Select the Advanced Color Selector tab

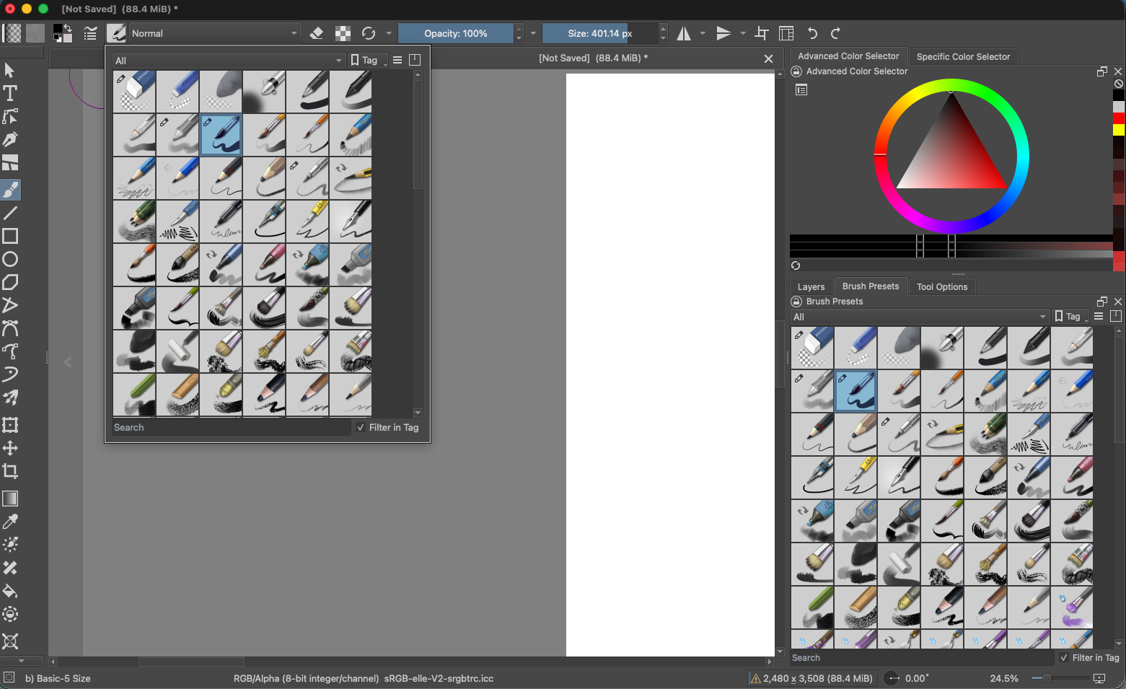pos(848,56)
